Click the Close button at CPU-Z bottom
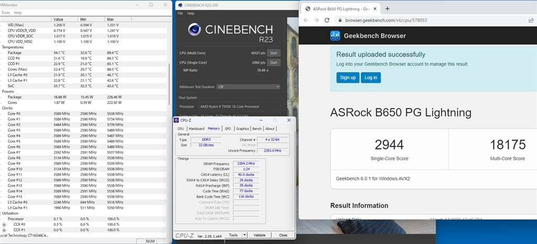Image resolution: width=537 pixels, height=244 pixels. click(x=283, y=235)
